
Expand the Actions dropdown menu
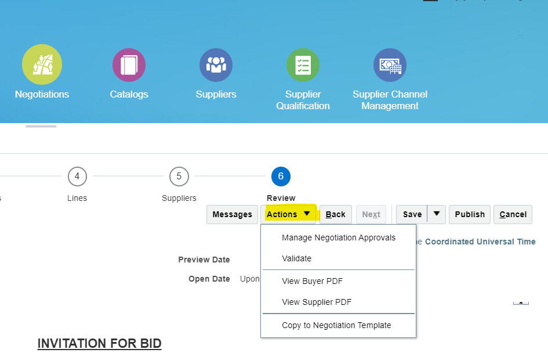(288, 214)
